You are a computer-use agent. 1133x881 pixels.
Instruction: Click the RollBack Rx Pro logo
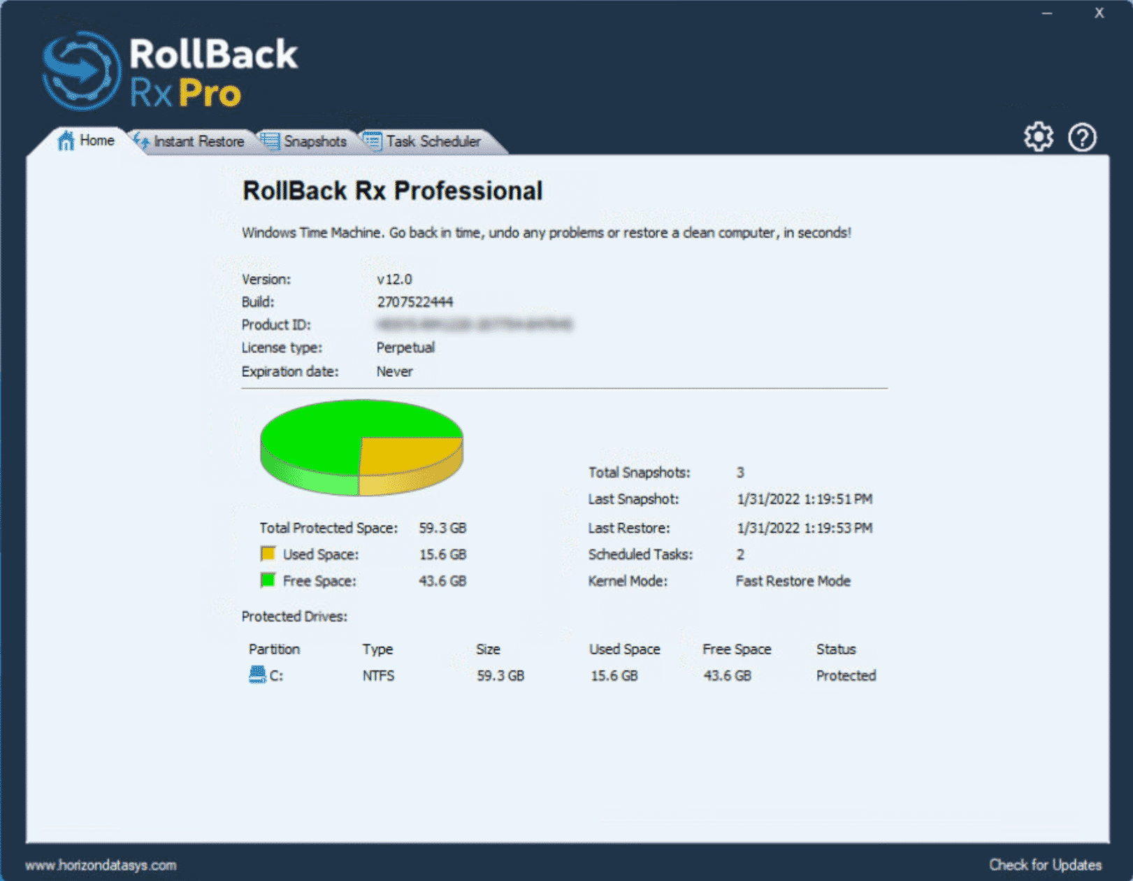(168, 70)
